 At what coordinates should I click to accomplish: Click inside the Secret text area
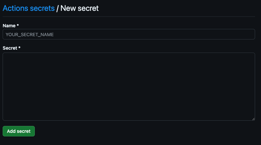[129, 86]
